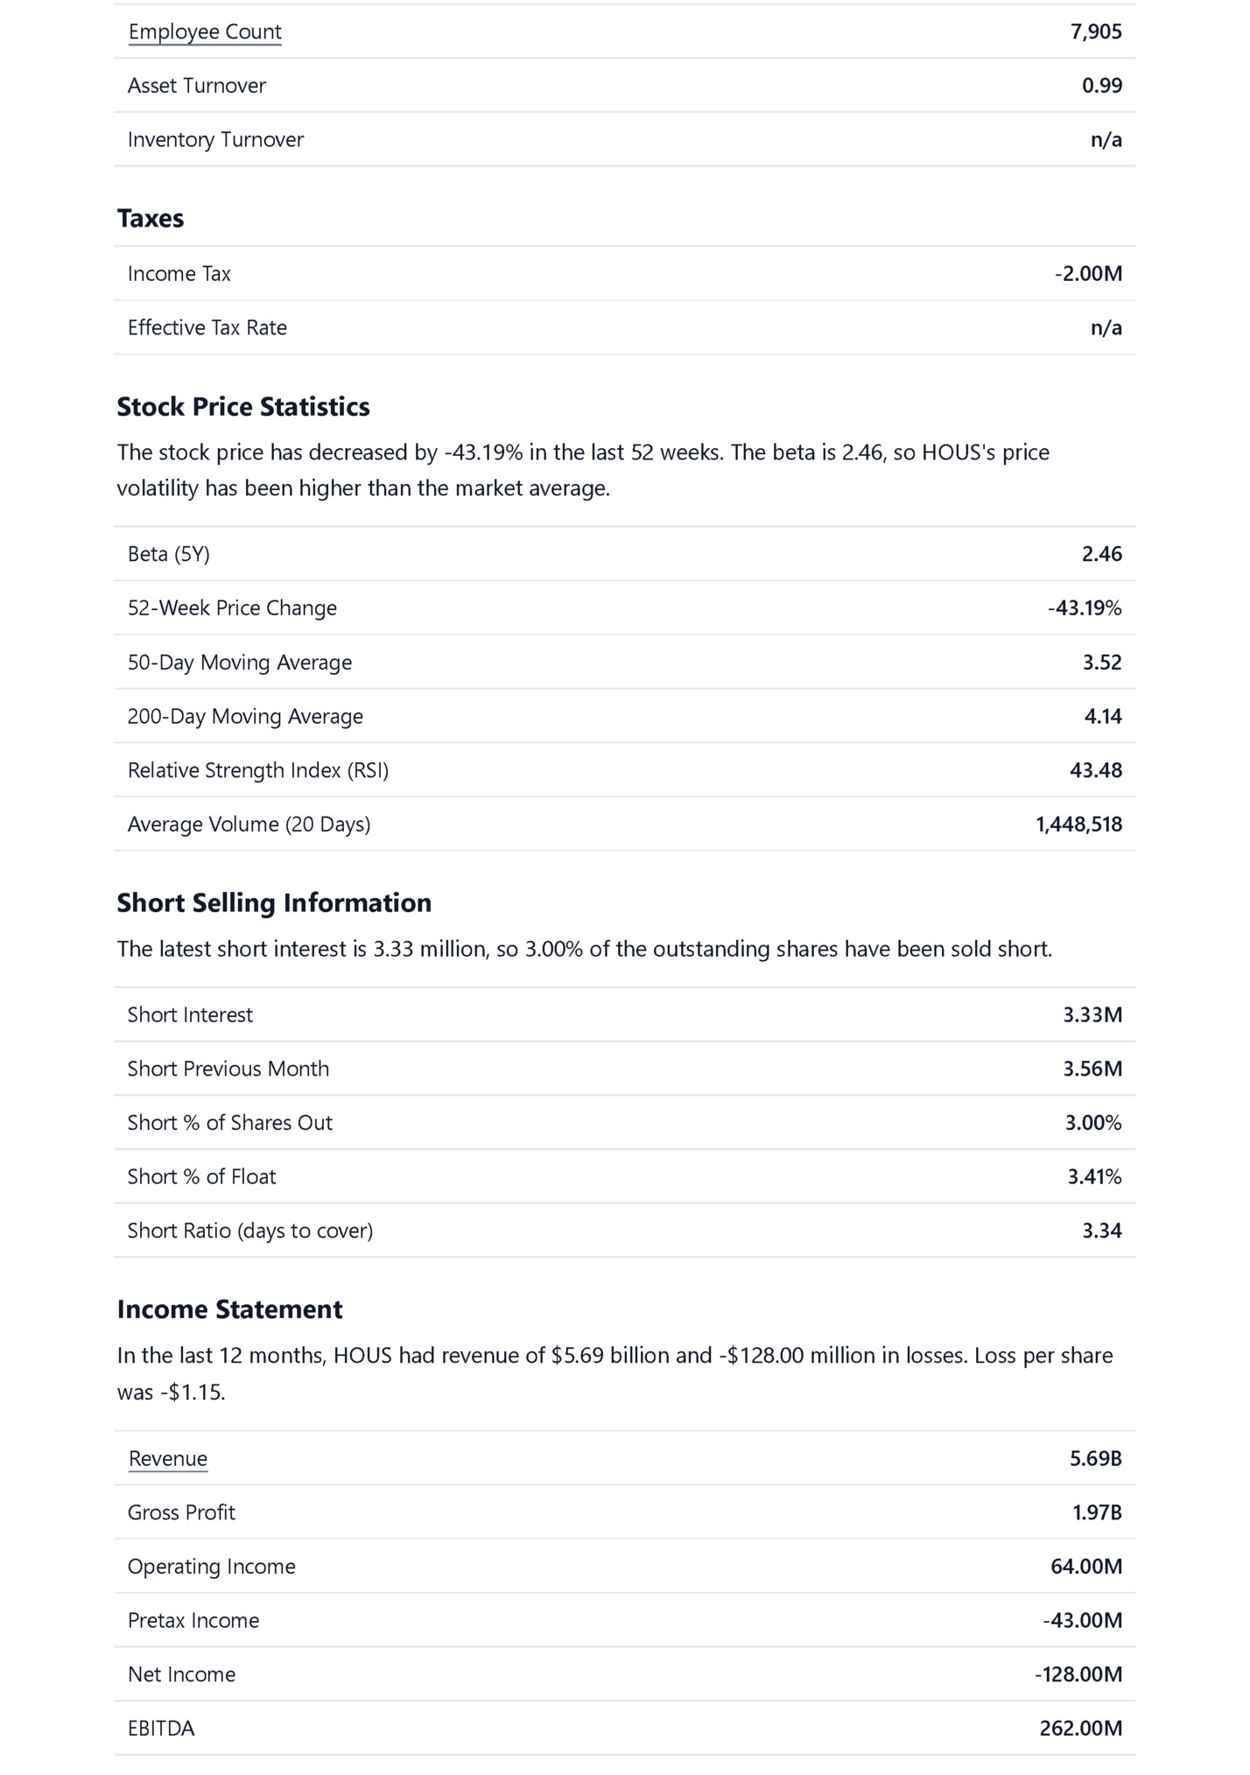The width and height of the screenshot is (1250, 1775).
Task: Click the Taxes section heading
Action: pyautogui.click(x=151, y=219)
